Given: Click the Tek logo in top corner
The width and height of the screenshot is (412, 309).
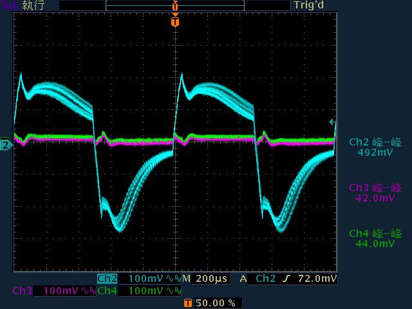Looking at the screenshot, I should [x=9, y=5].
